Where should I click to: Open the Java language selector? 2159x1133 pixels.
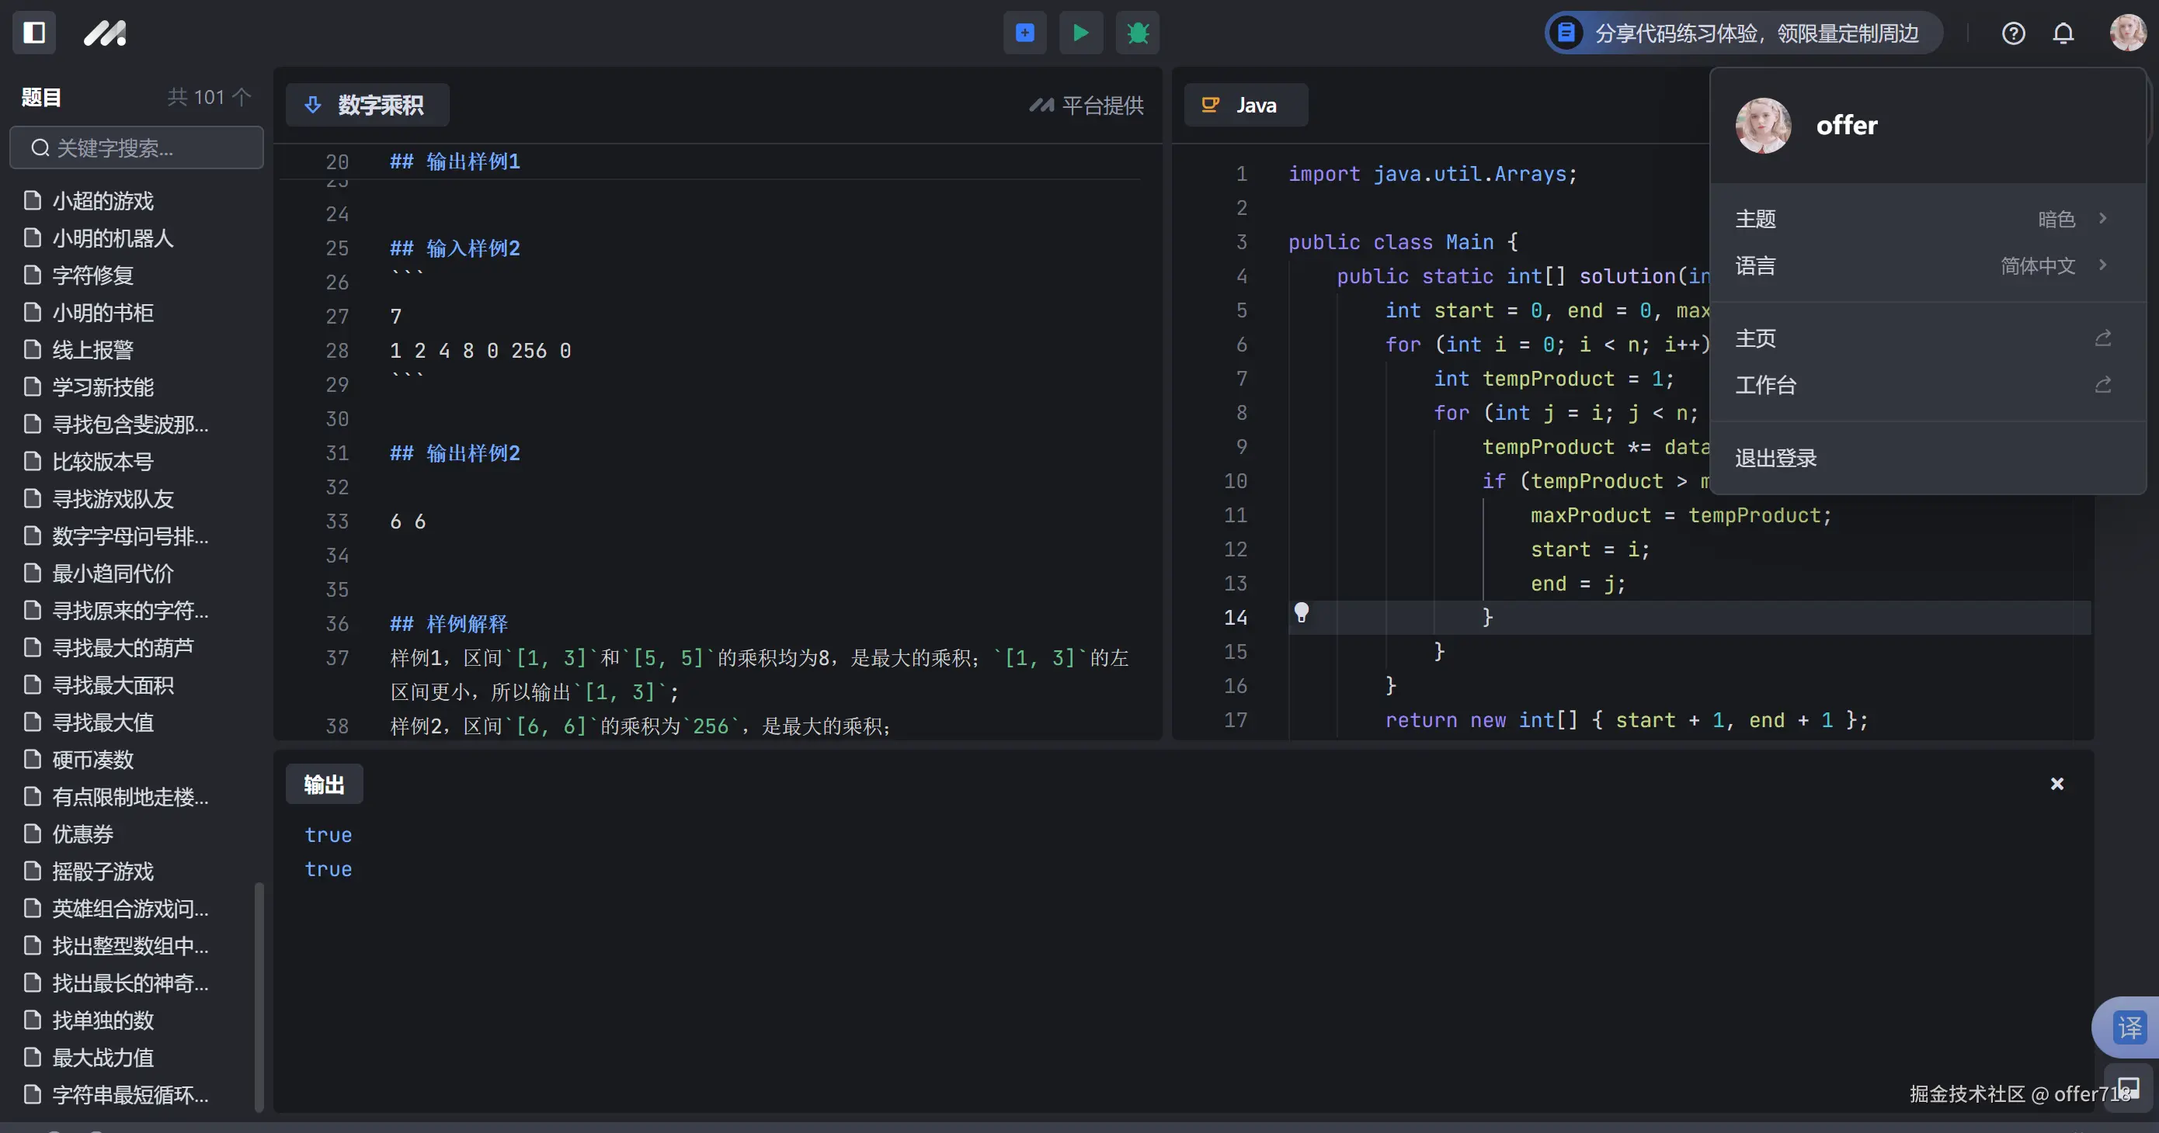pyautogui.click(x=1245, y=106)
